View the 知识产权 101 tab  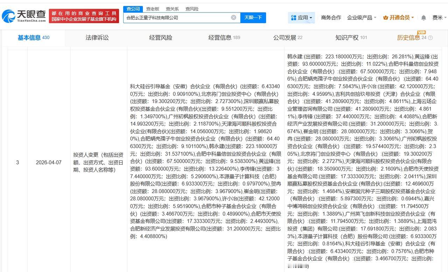click(351, 38)
